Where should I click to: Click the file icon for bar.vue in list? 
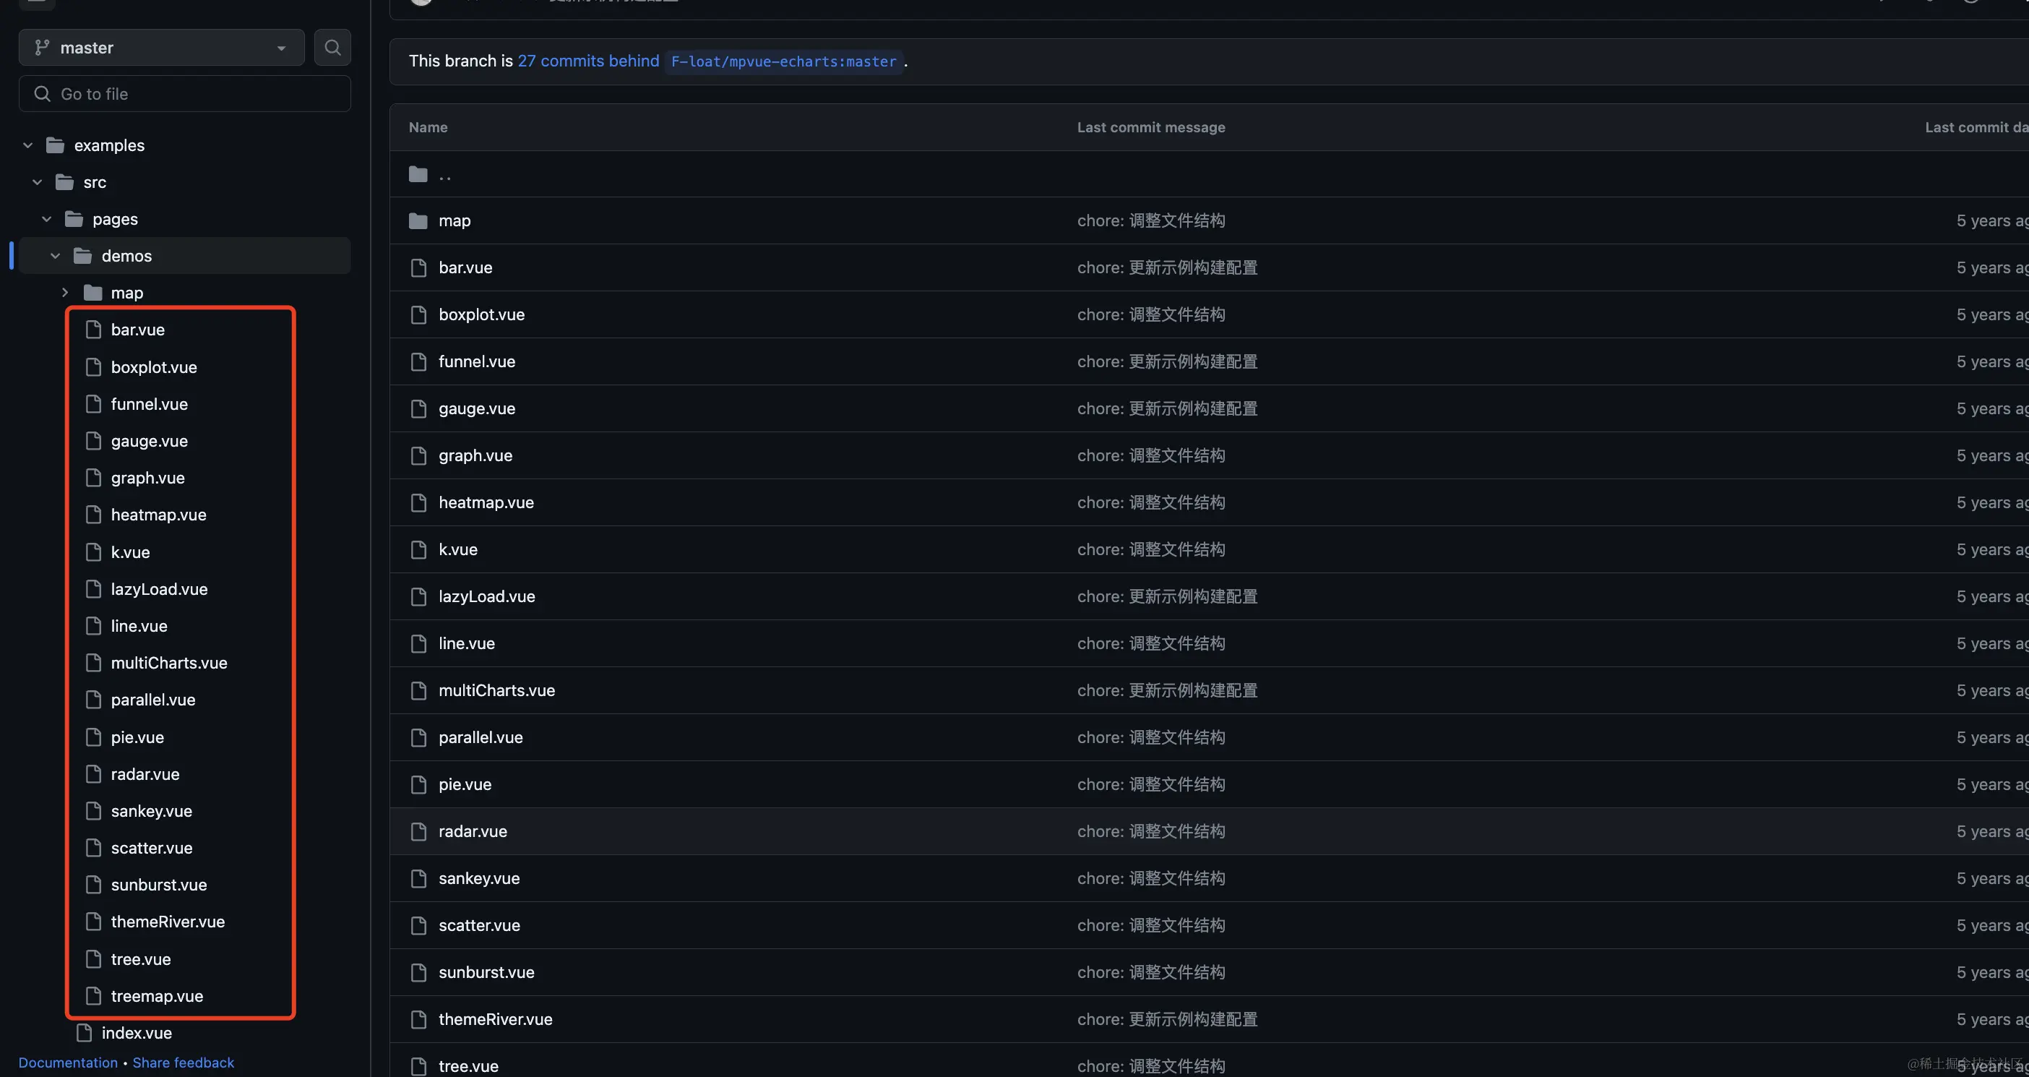[418, 268]
